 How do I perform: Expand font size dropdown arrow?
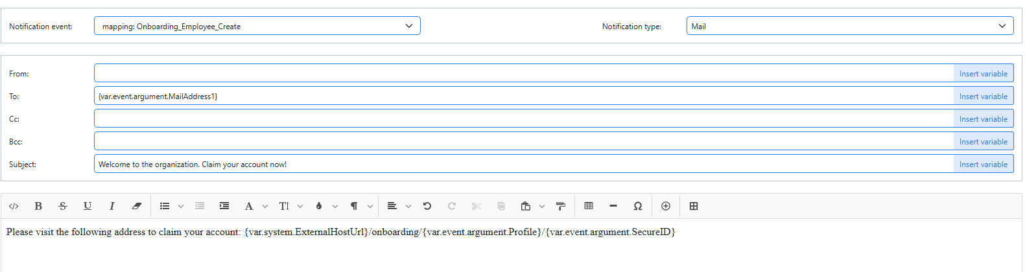300,206
